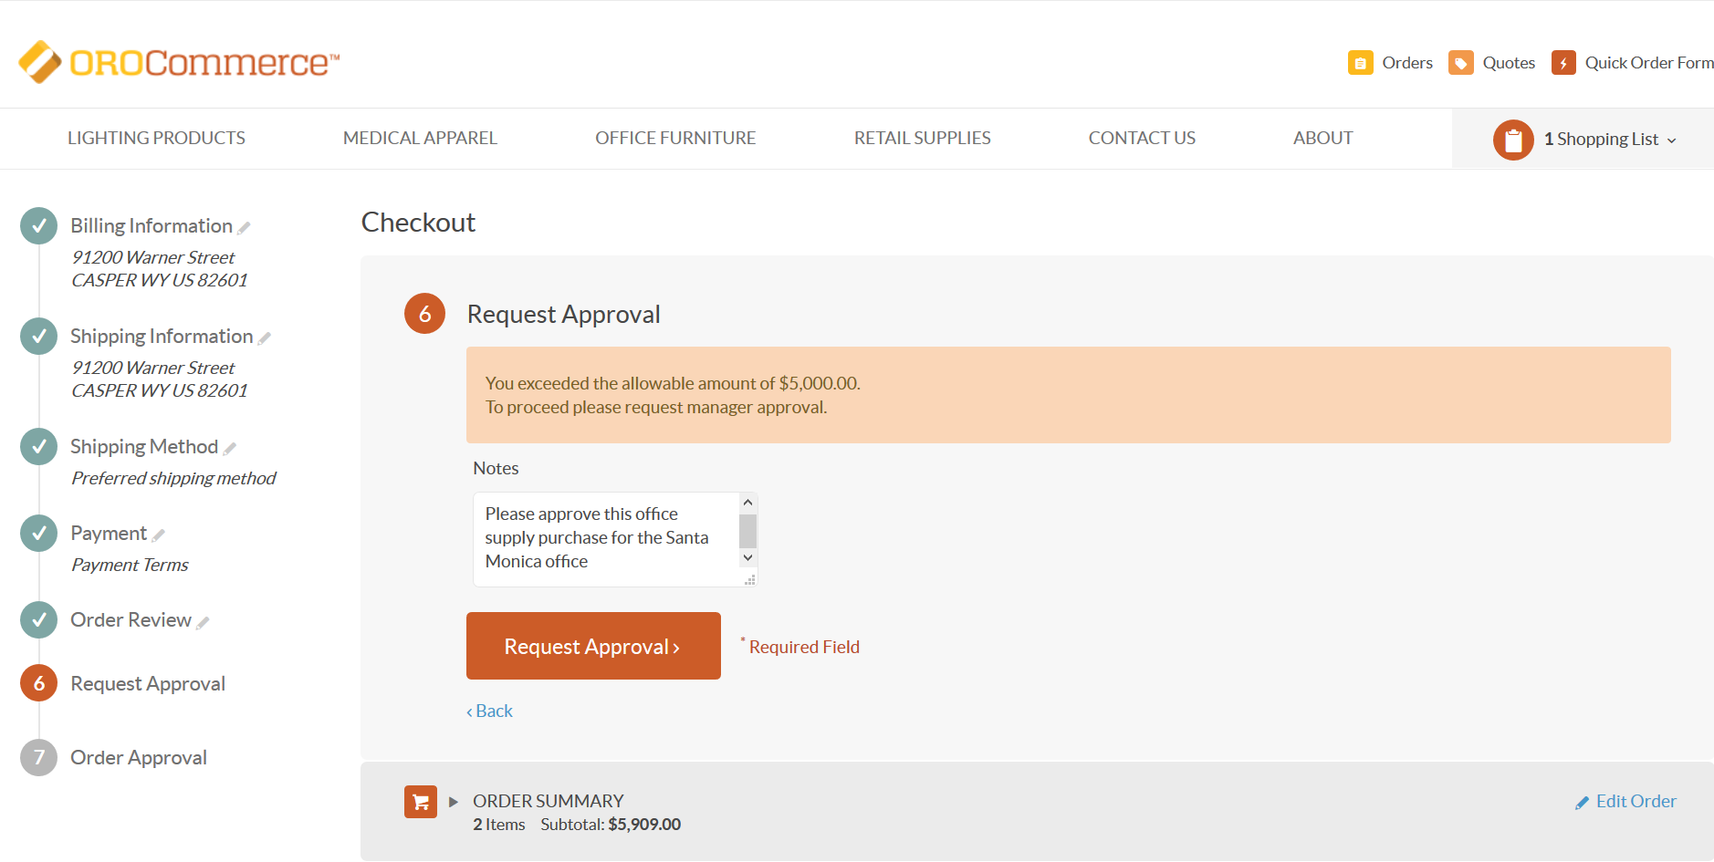The image size is (1714, 862).
Task: Click the order summary cart icon
Action: tap(421, 802)
